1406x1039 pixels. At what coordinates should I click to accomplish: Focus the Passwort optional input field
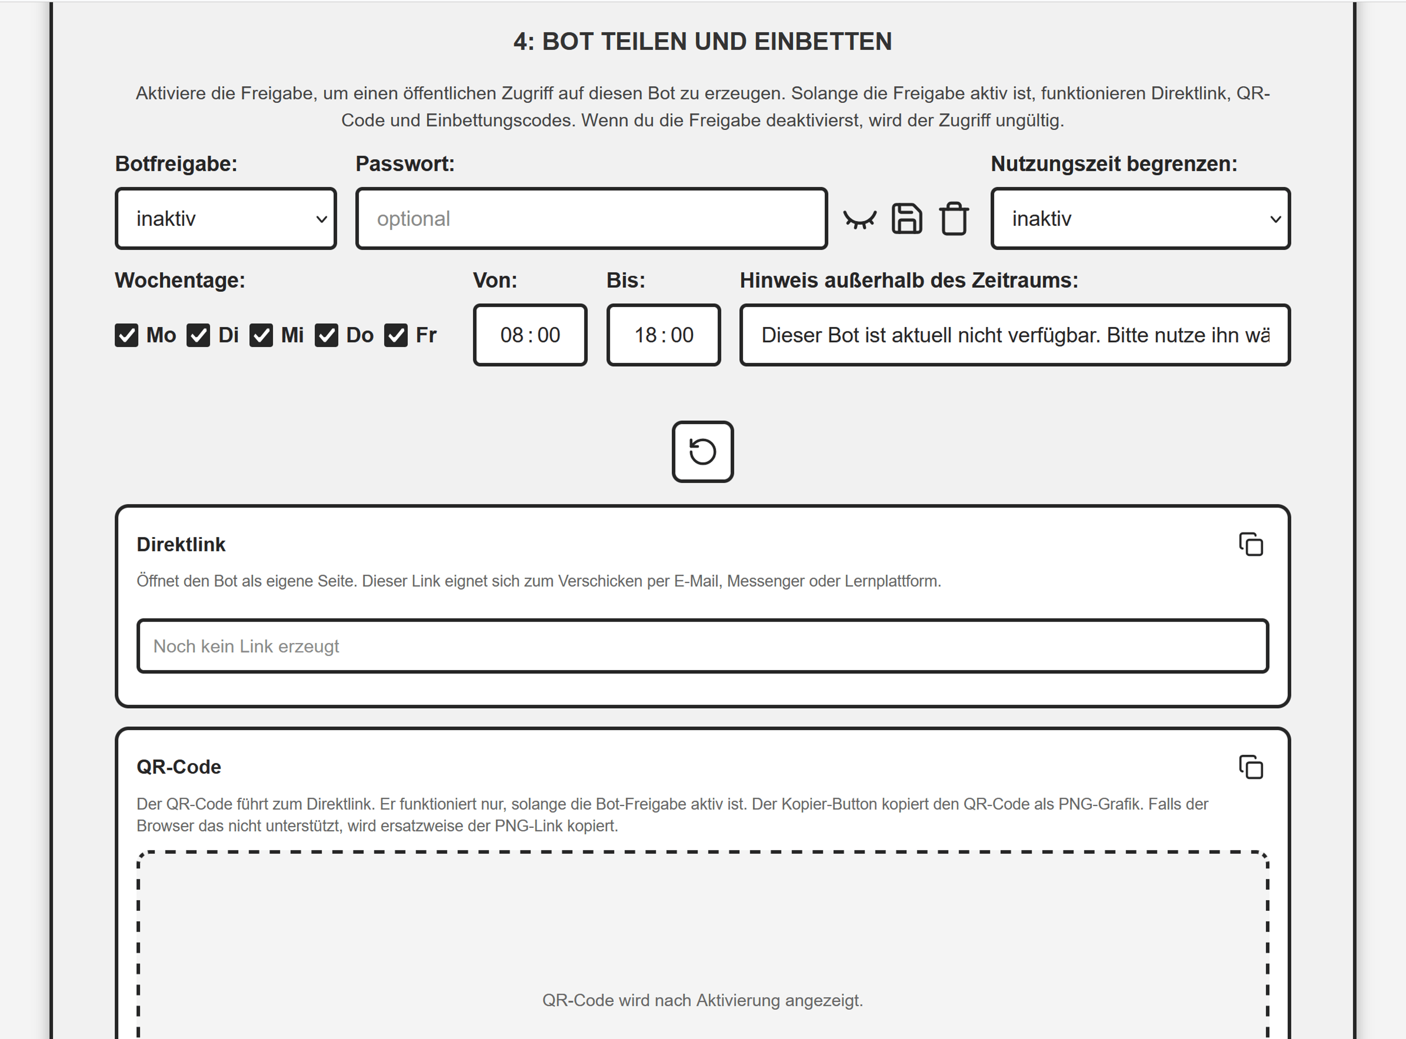click(x=591, y=218)
